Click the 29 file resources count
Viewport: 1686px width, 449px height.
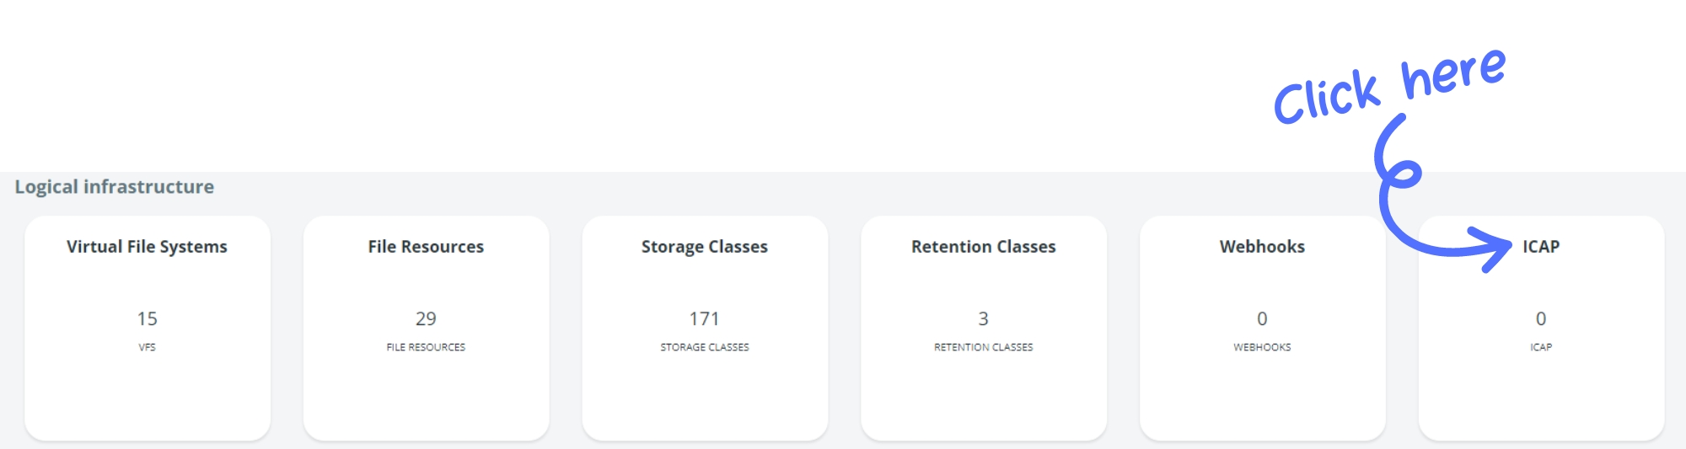click(x=426, y=319)
